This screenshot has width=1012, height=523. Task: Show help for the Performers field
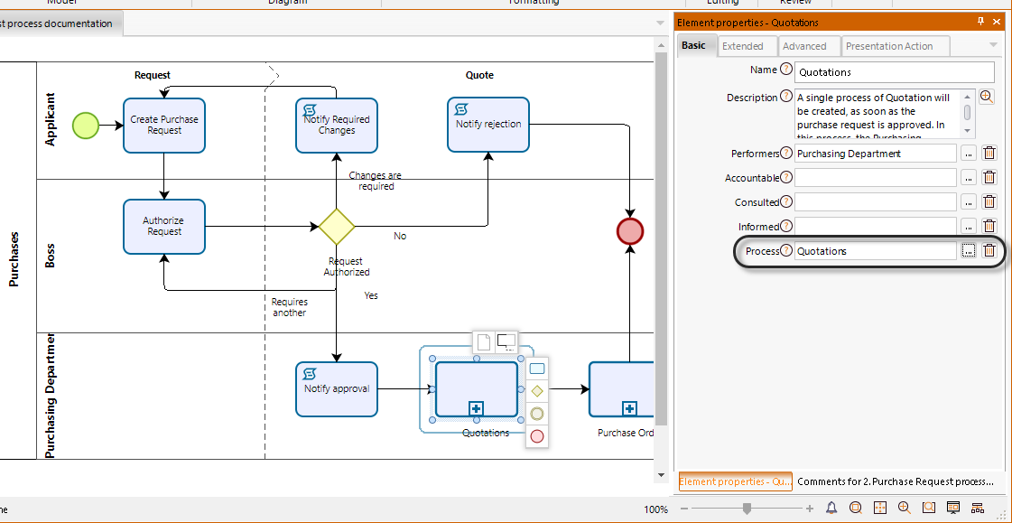point(786,153)
